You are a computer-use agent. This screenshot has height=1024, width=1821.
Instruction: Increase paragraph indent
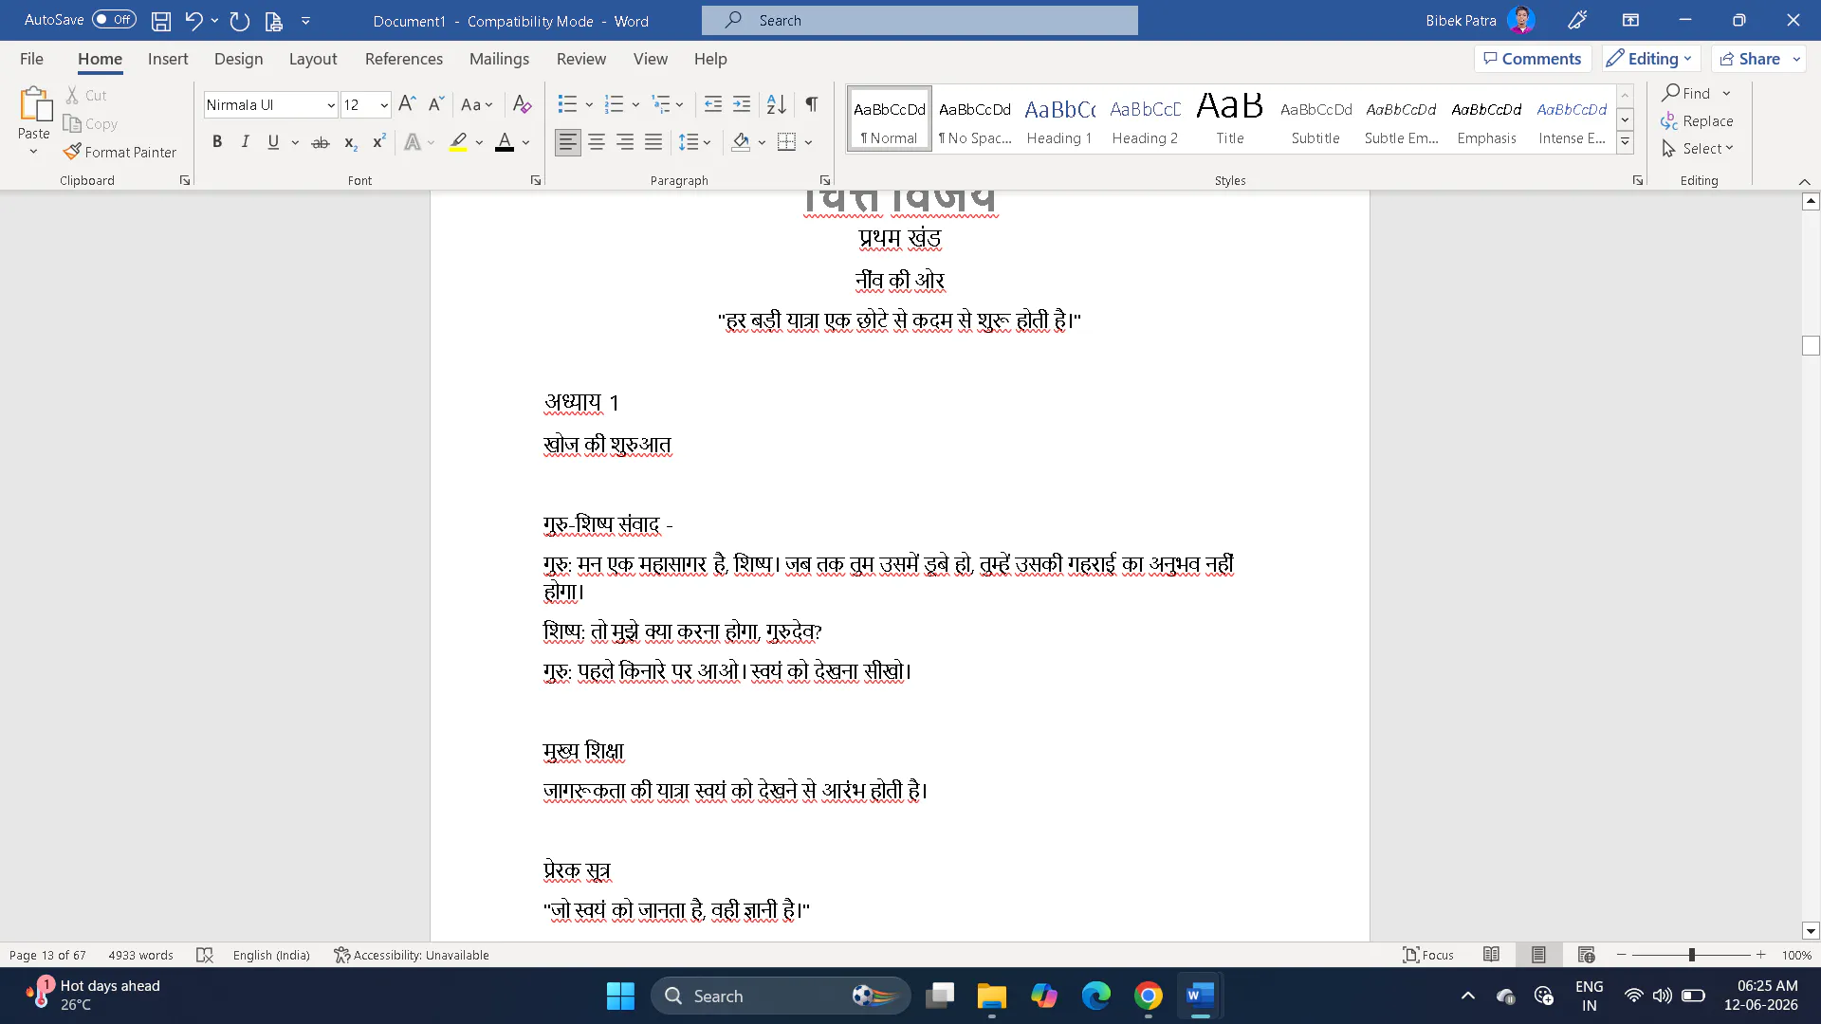[x=742, y=104]
